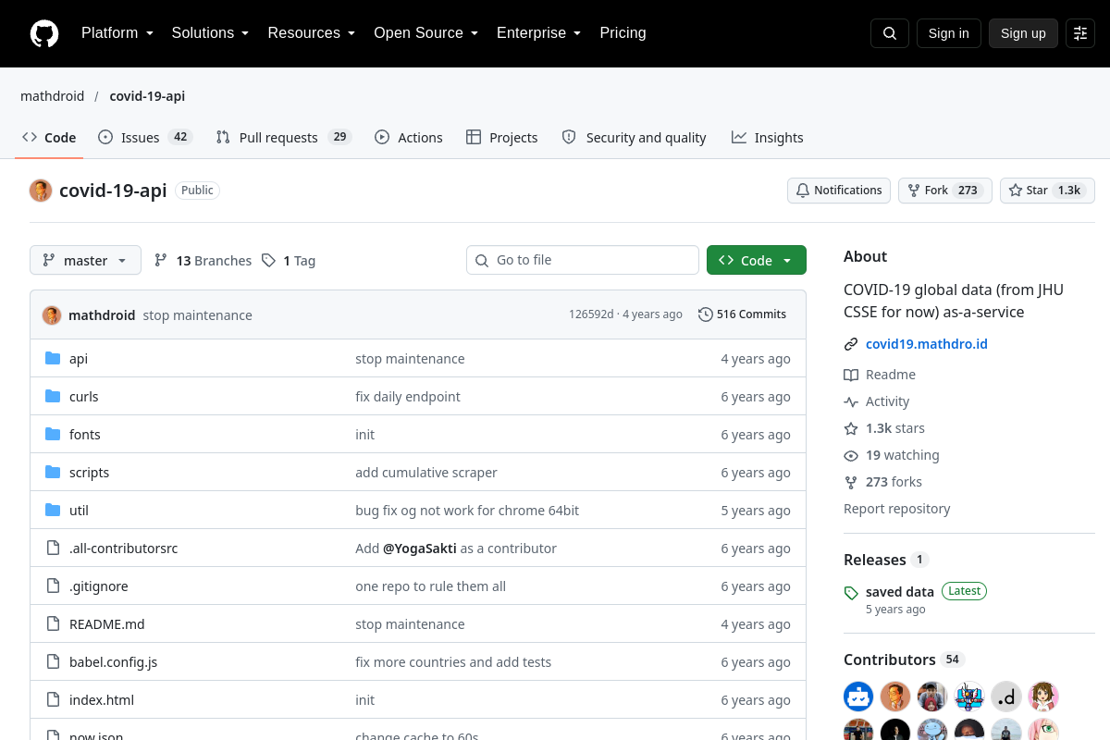Open the curls folder icon

pyautogui.click(x=53, y=396)
